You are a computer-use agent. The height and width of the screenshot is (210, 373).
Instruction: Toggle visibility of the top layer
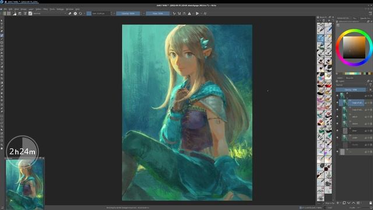tap(337, 96)
